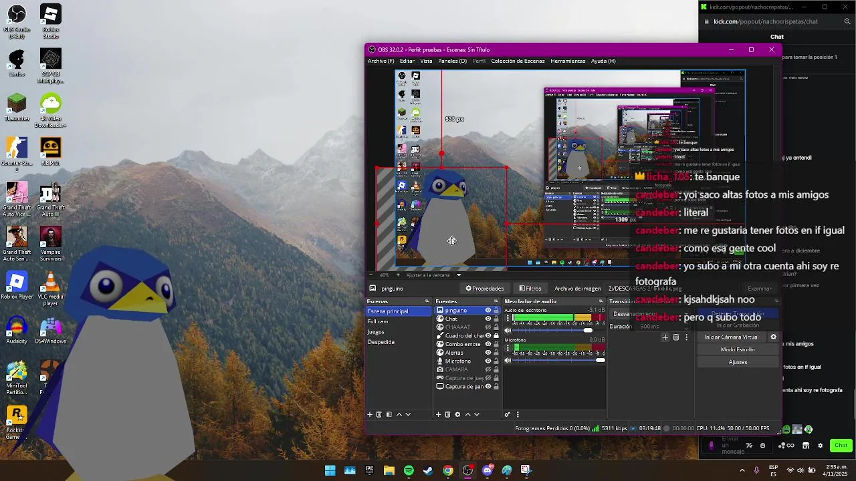Zoom in the preview with the plus icon
The image size is (856, 481).
point(397,275)
